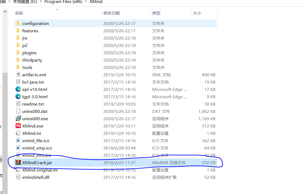Open the XMindCrack.jar WinRAR archive icon
305x194 pixels.
point(18,163)
